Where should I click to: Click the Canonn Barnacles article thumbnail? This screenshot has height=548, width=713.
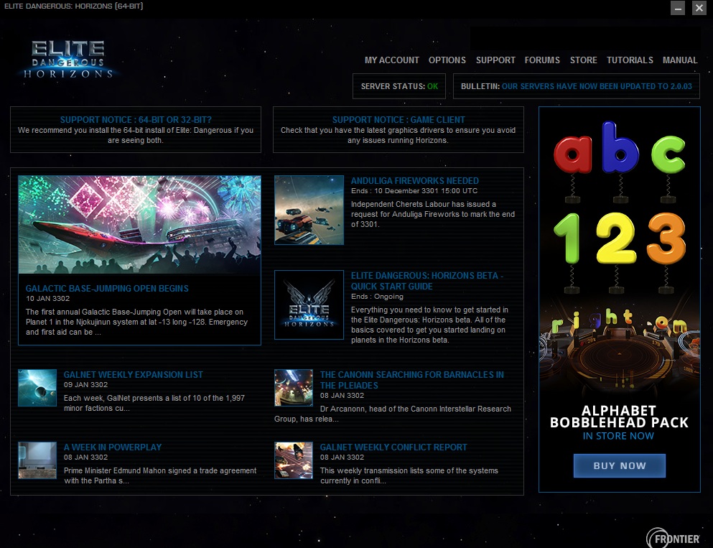point(294,387)
